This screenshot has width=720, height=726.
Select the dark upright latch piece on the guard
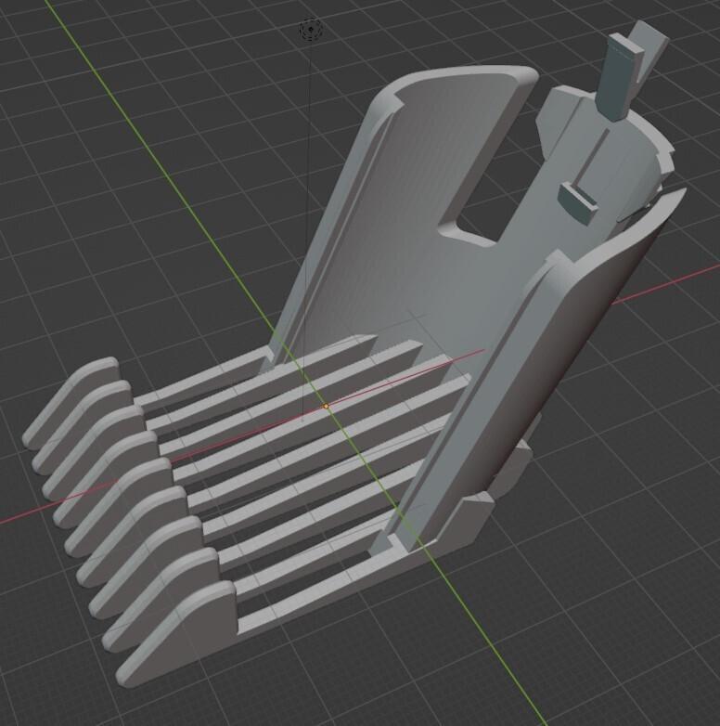pos(620,77)
